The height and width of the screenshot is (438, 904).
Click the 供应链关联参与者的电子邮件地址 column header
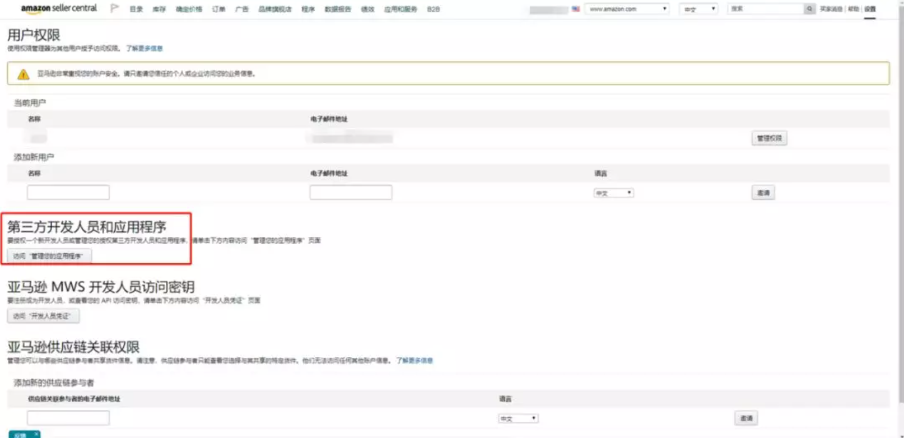click(x=74, y=399)
